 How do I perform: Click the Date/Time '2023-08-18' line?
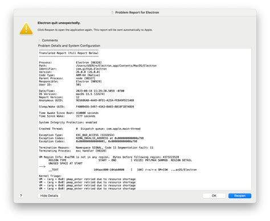[x=81, y=91]
